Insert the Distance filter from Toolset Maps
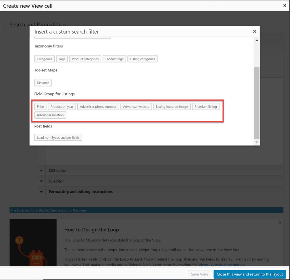290x280 pixels. [x=43, y=83]
